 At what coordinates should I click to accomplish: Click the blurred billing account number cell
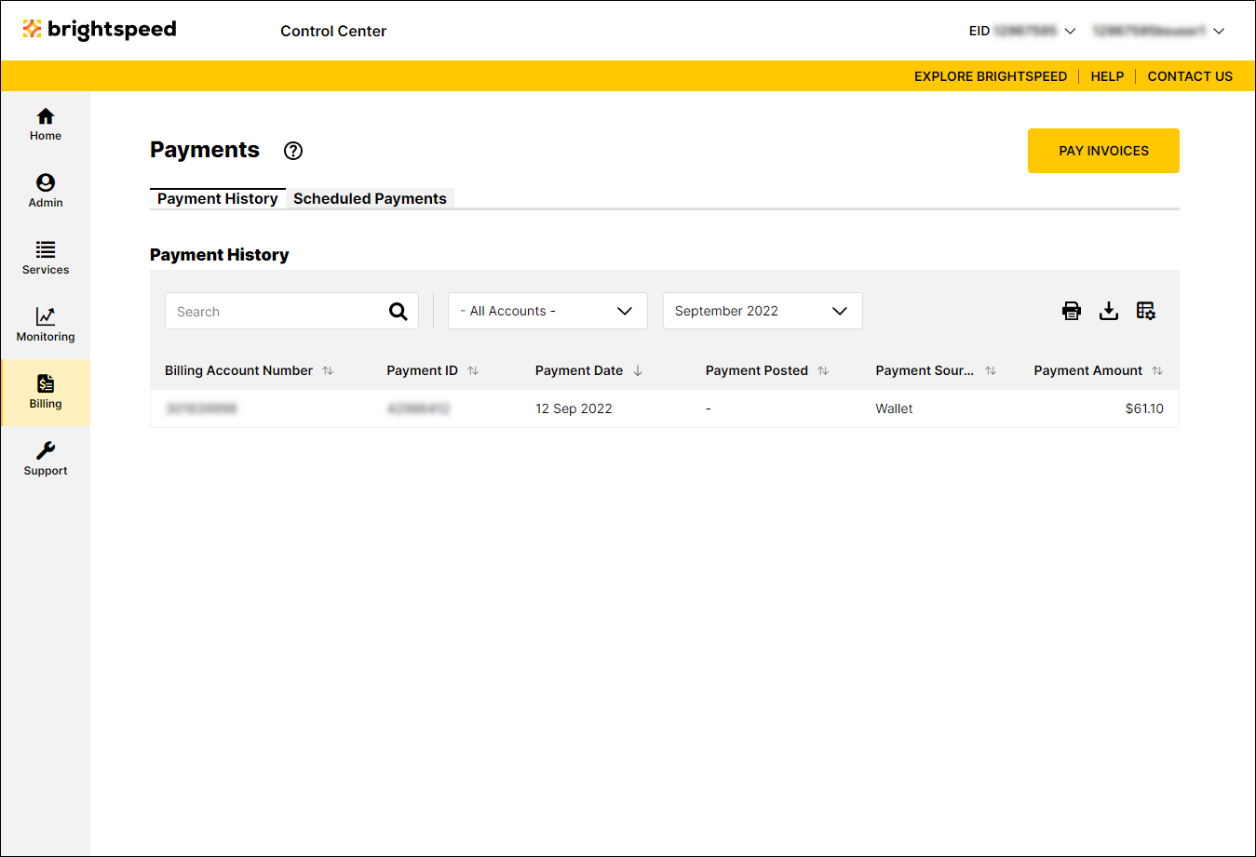[201, 408]
